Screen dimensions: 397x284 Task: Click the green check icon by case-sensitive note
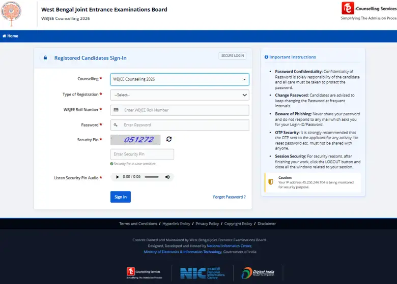click(111, 164)
